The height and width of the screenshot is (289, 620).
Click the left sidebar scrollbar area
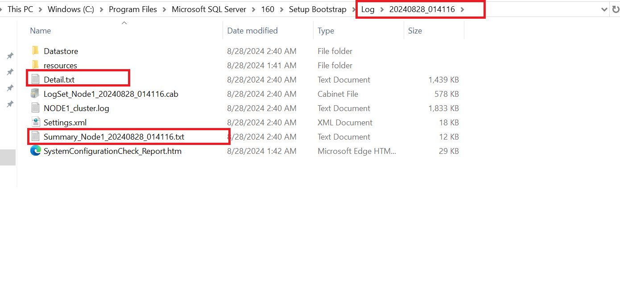8,157
